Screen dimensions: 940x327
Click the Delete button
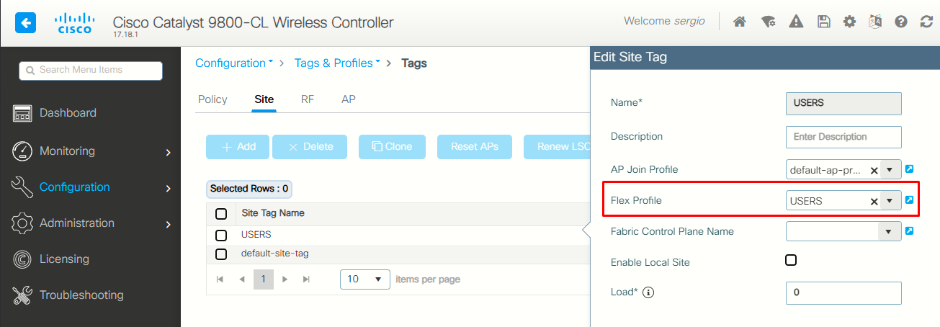[x=310, y=147]
